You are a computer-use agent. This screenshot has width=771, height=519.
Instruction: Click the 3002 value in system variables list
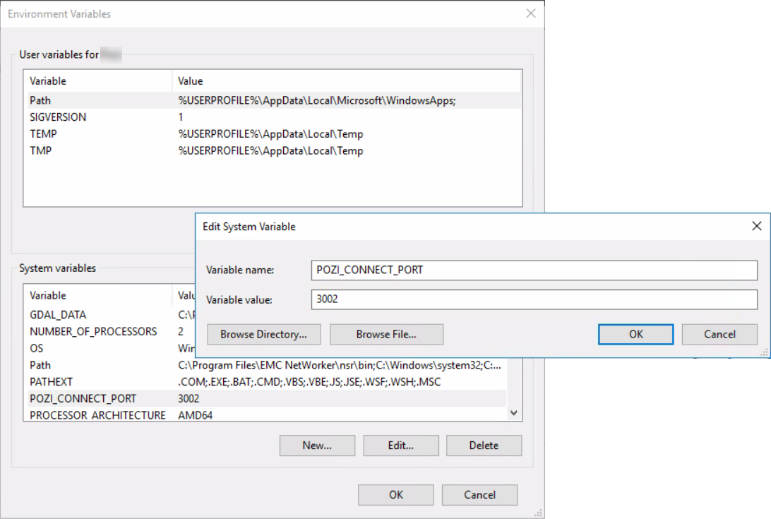pyautogui.click(x=189, y=398)
